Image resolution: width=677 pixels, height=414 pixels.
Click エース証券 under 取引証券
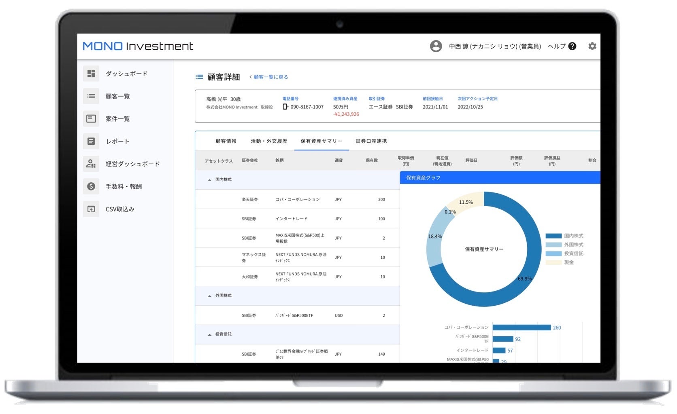[x=381, y=107]
